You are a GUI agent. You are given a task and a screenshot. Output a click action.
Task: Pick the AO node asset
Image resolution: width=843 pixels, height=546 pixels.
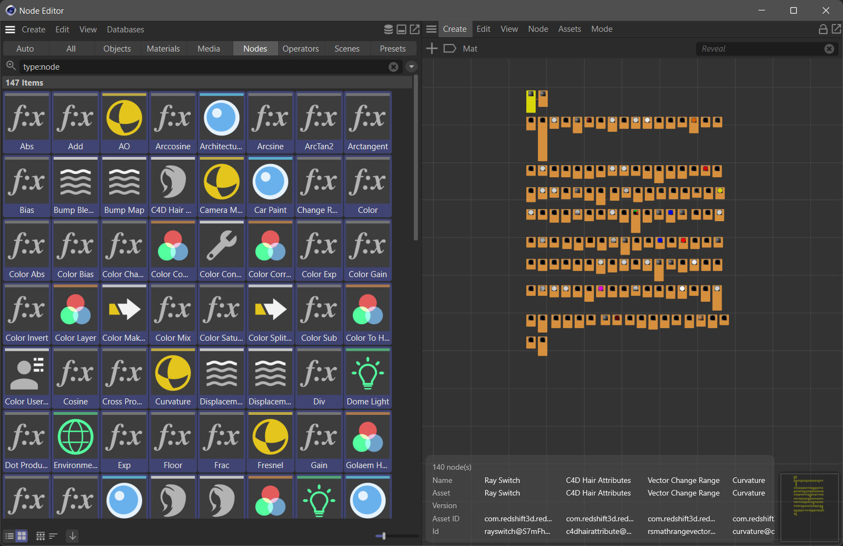124,122
